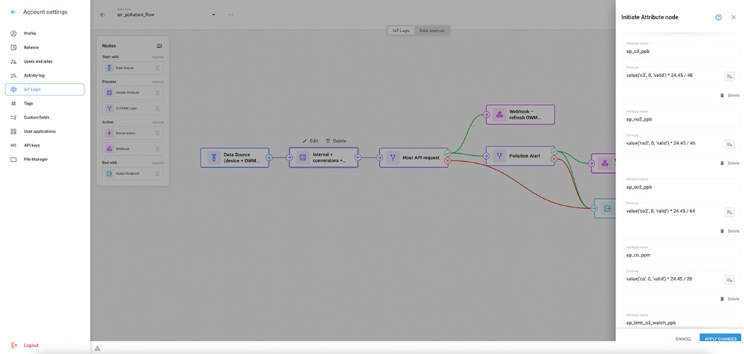This screenshot has height=354, width=744.
Task: Delete the ap_o3_ppb attribute
Action: (x=729, y=95)
